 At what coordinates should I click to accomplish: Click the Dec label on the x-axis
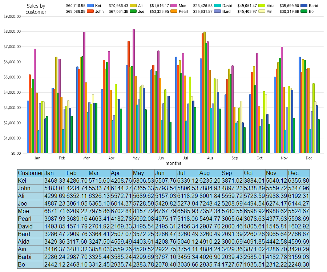309,158
